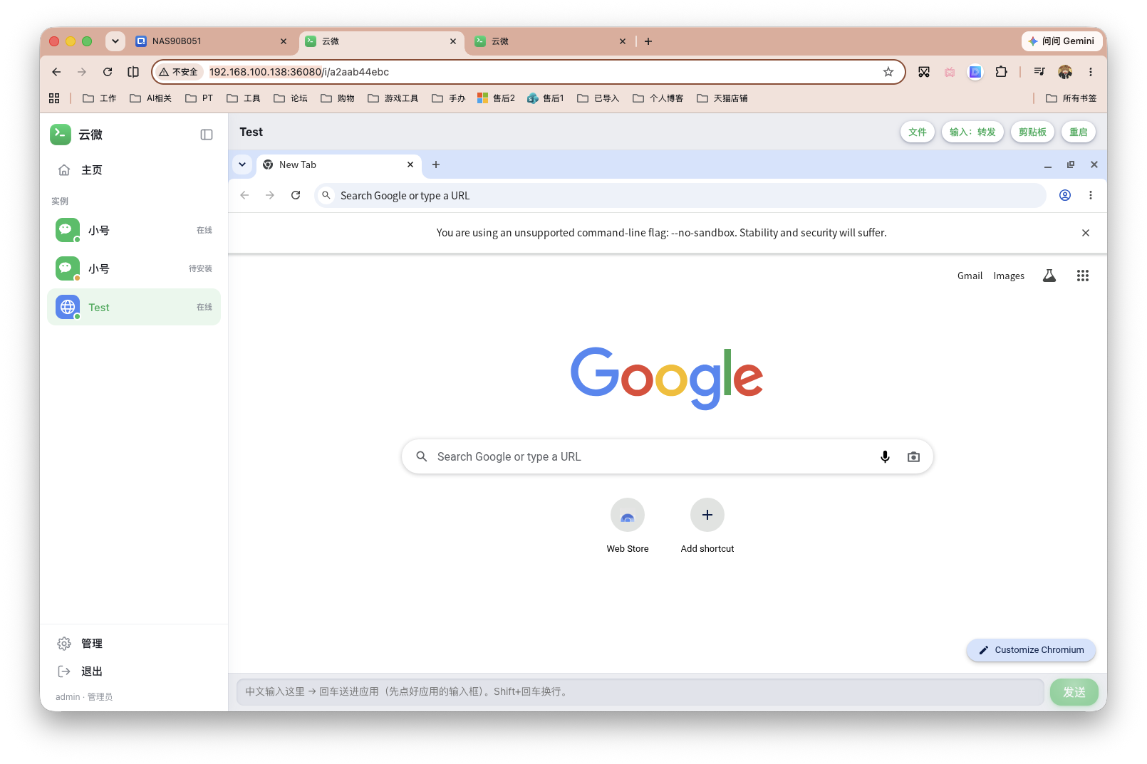Select the 小号 instance marked 待安装
1147x764 pixels.
[x=134, y=268]
